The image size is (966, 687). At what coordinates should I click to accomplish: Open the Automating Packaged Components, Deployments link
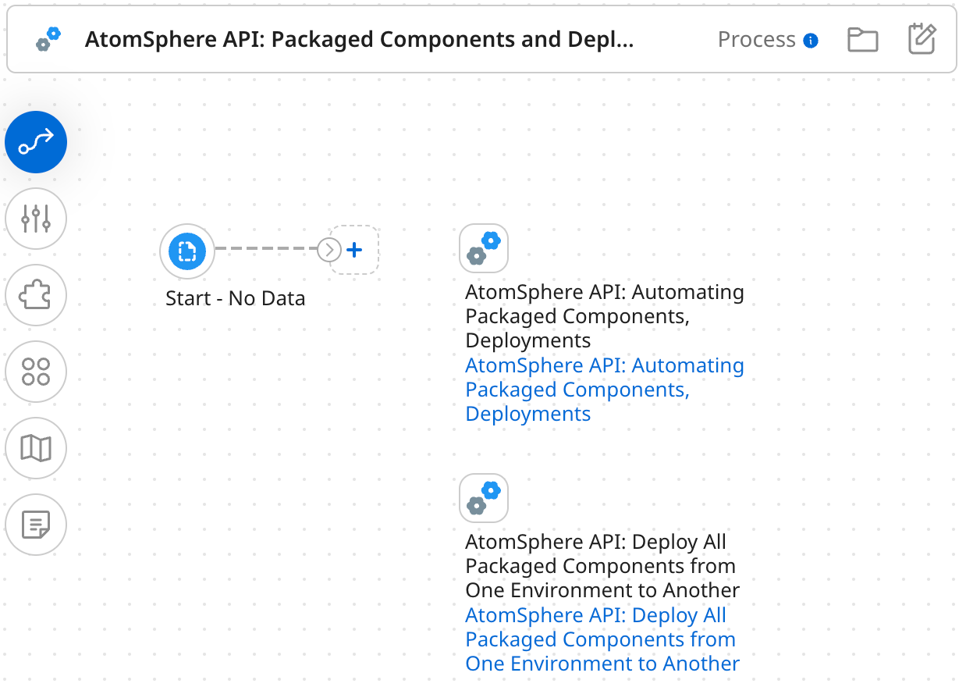click(605, 389)
